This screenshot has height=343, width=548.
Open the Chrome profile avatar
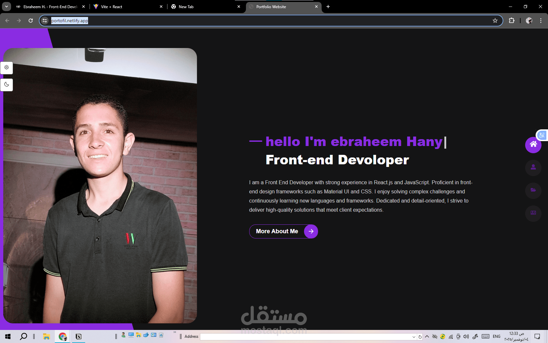(529, 21)
